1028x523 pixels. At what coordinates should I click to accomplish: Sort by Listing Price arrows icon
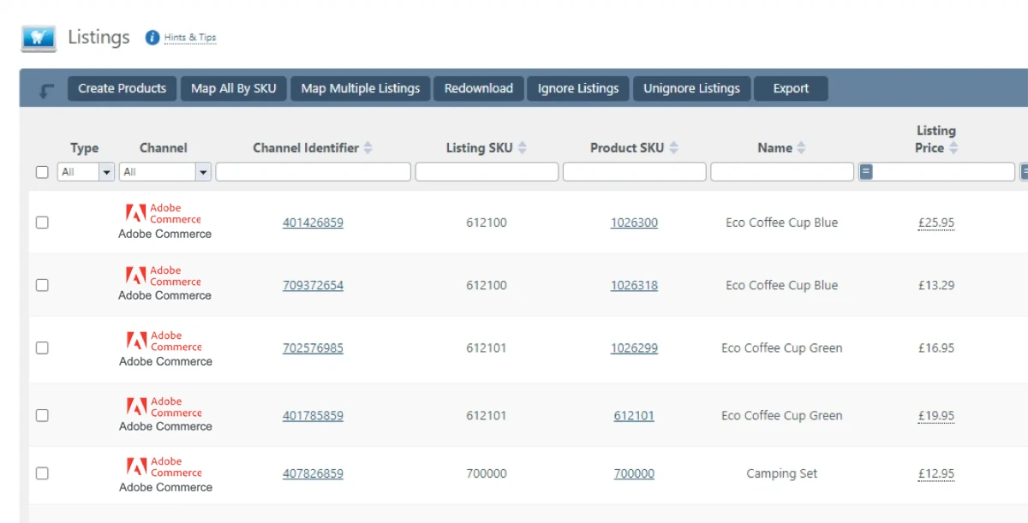(x=953, y=148)
